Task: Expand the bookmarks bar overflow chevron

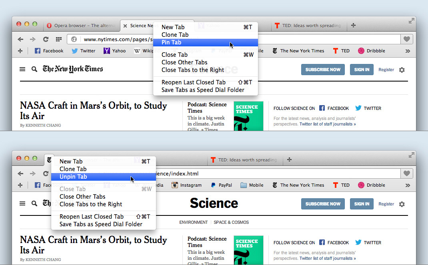Action: click(x=408, y=51)
